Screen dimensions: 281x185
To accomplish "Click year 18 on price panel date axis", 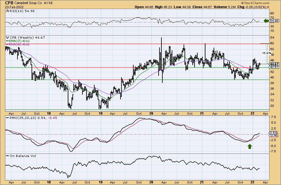I will click(x=49, y=113).
